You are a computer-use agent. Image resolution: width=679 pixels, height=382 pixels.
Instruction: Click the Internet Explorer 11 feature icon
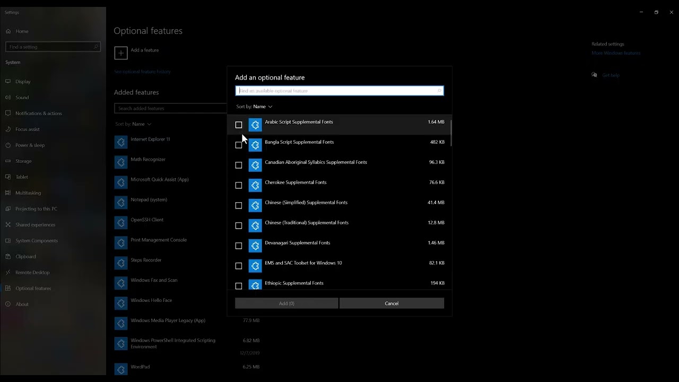click(121, 142)
